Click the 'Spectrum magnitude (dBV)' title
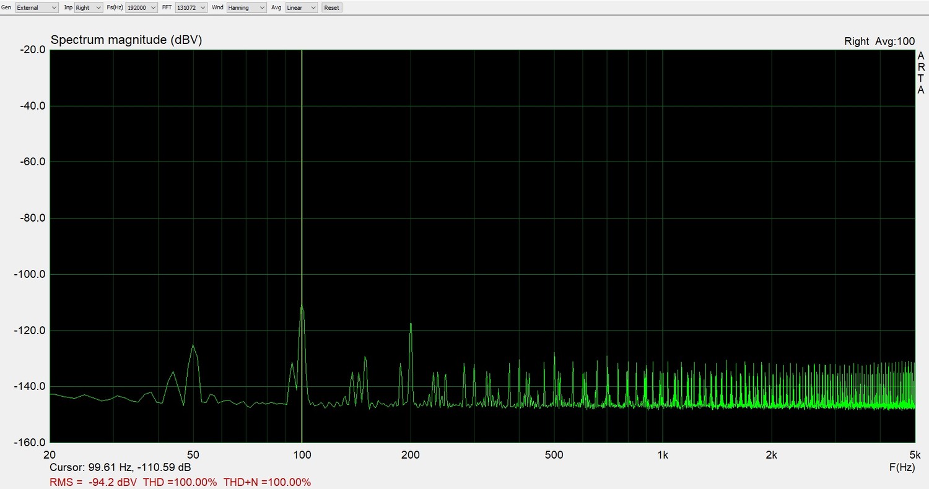The image size is (929, 489). click(126, 40)
